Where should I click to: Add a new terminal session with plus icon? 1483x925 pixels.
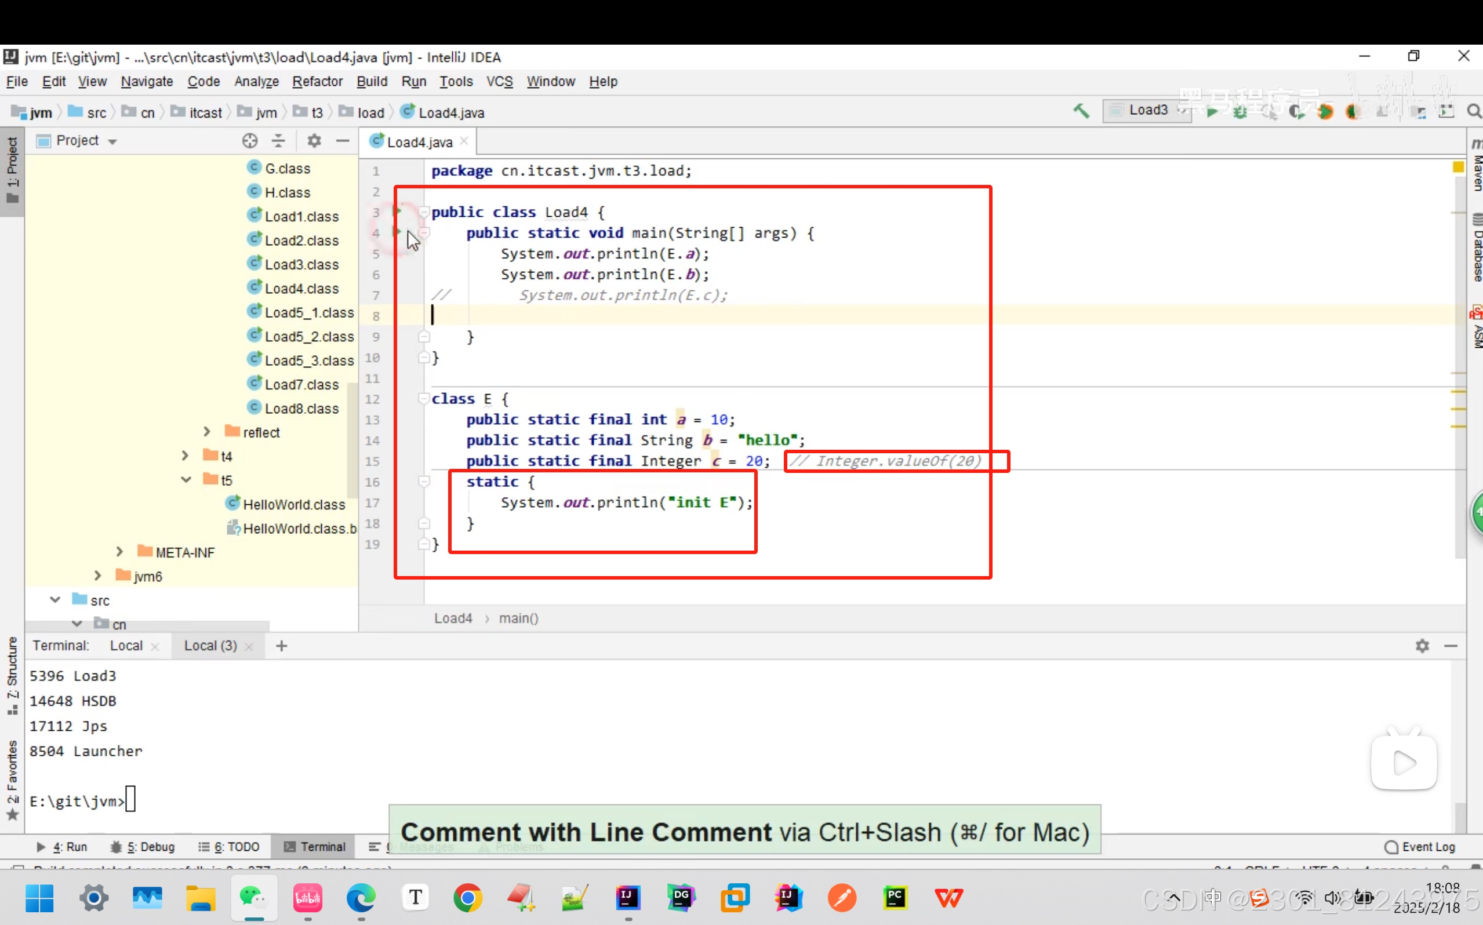click(x=281, y=646)
